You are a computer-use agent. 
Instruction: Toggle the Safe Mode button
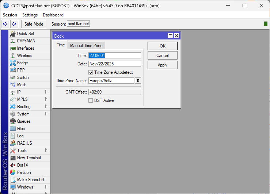coord(34,24)
